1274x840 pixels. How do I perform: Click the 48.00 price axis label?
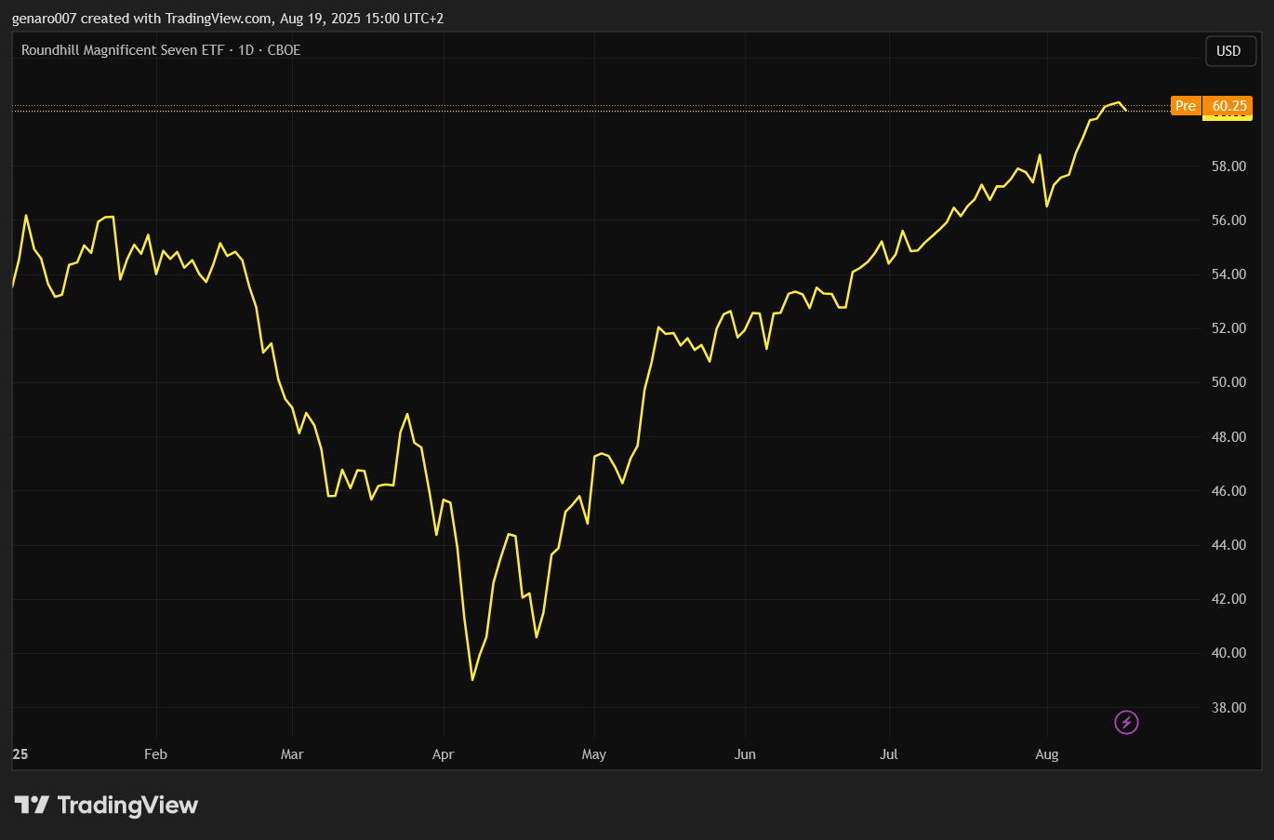[1228, 437]
